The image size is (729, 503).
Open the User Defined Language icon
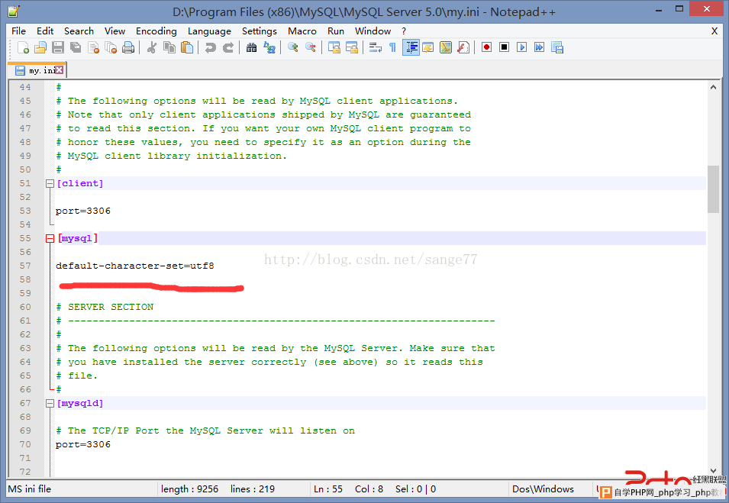428,47
